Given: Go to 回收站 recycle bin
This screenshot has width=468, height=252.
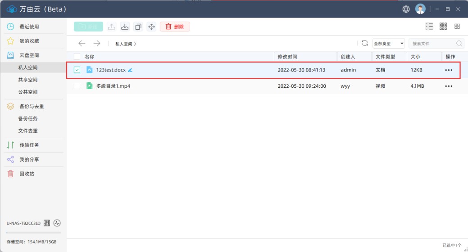Looking at the screenshot, I should coord(27,174).
